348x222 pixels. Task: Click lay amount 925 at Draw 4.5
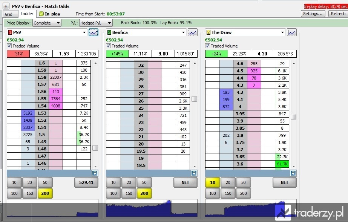pos(254,71)
